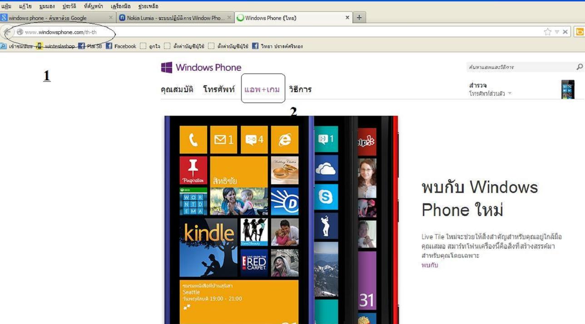Click the mother and baby photo tile
The width and height of the screenshot is (585, 324).
239,201
